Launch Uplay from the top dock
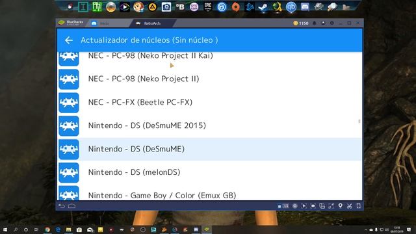 tap(222, 7)
